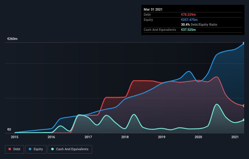Click the 2020 x-axis label
Viewport: 249px width, 159px height.
[x=198, y=137]
